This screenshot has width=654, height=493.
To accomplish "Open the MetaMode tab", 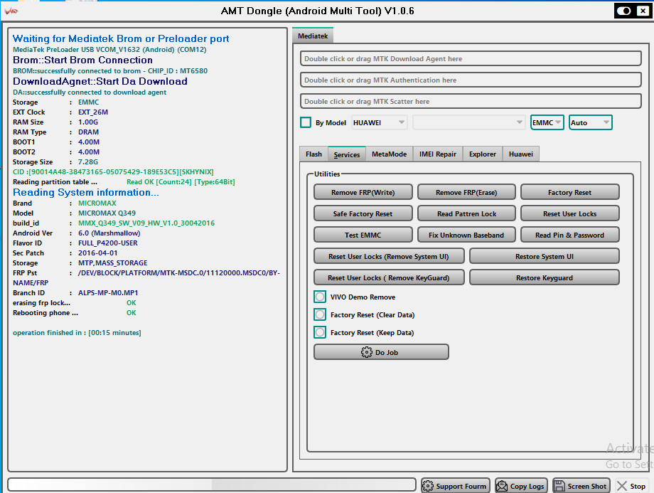I will click(x=389, y=154).
